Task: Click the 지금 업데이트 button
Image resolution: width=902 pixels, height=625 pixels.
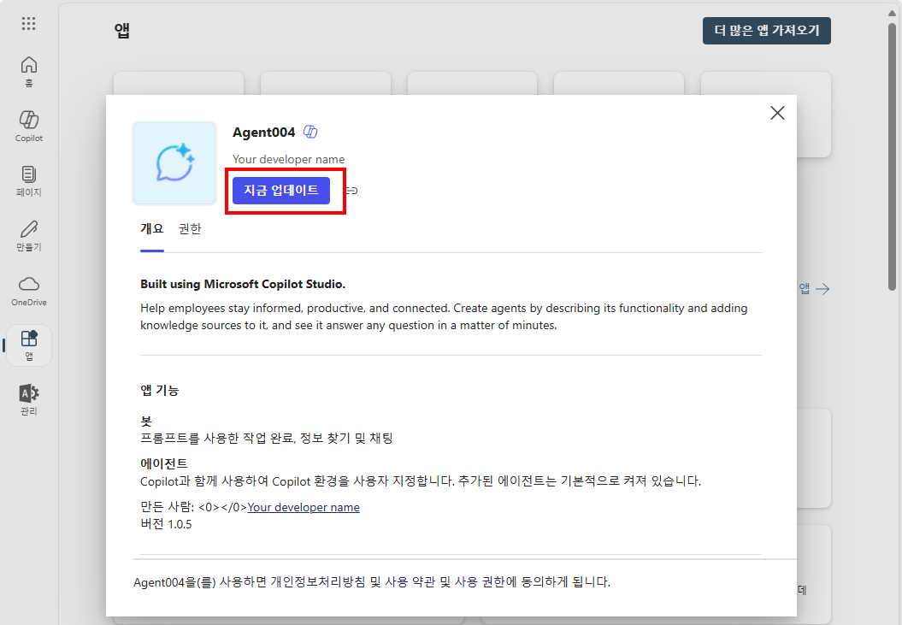Action: [281, 191]
